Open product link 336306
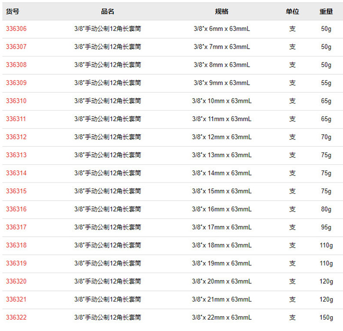Viewport: 343px width, 331px height. click(16, 29)
